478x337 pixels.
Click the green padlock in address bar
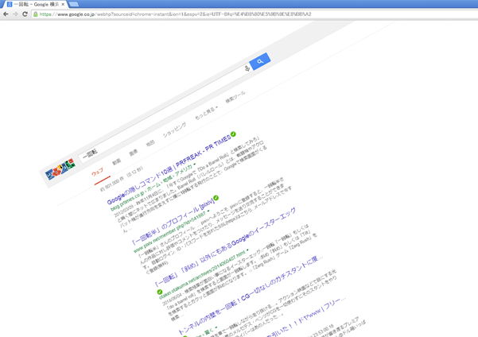(36, 14)
